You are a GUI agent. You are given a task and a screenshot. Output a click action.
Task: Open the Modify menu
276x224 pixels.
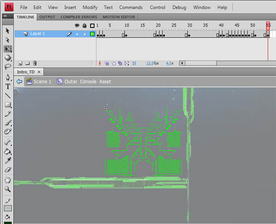(x=90, y=7)
